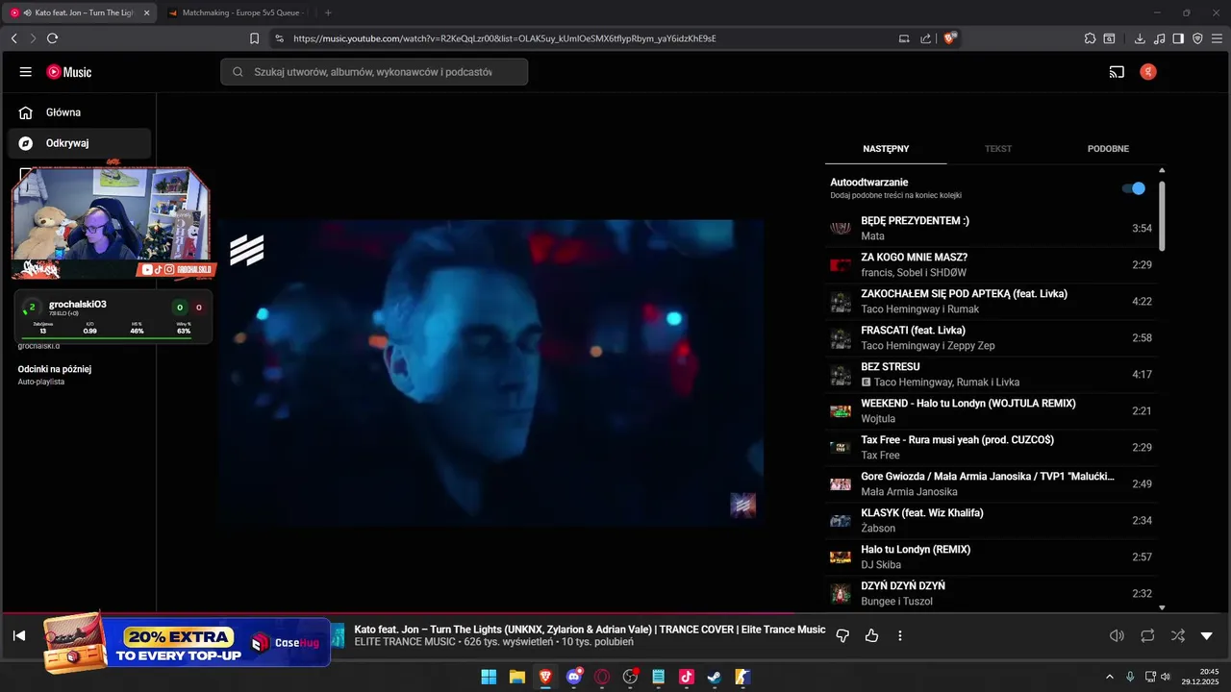Switch to the Tekst lyrics tab
1231x692 pixels.
click(998, 149)
